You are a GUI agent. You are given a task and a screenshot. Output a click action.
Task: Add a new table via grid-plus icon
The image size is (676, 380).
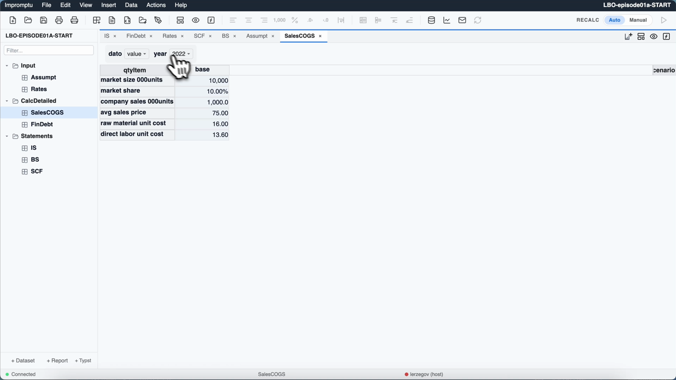(97, 20)
